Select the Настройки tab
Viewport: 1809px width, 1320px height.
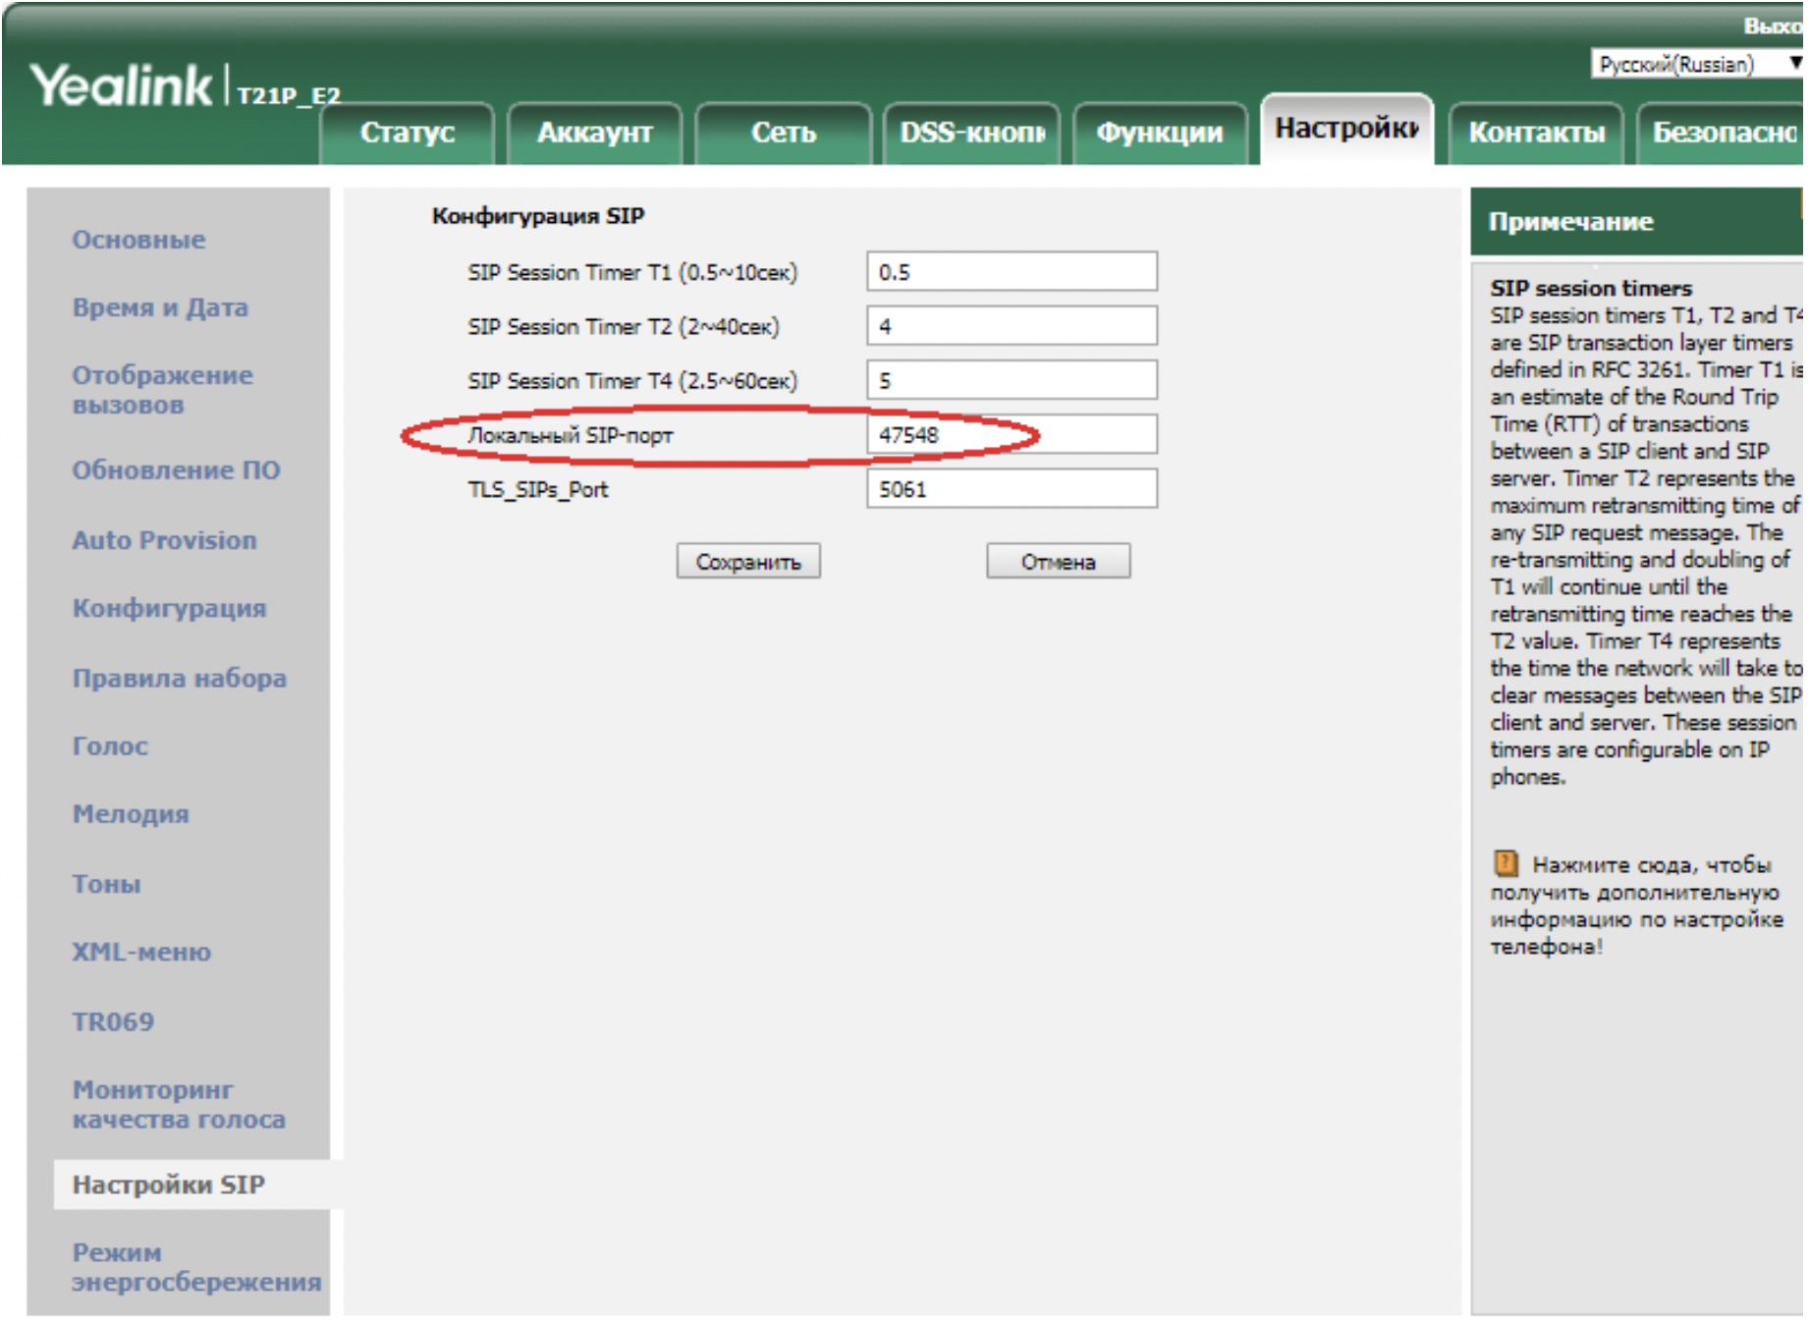tap(1346, 129)
